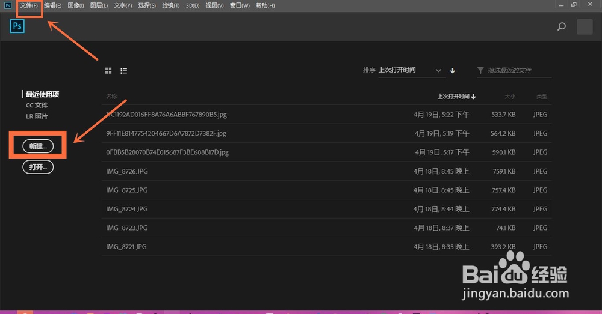Click the 打开... button
Viewport: 602px width, 314px height.
tap(38, 167)
